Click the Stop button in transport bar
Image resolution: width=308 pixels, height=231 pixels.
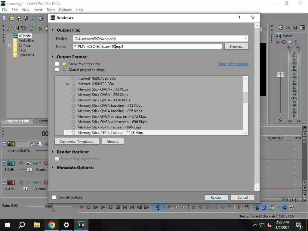click(118, 207)
